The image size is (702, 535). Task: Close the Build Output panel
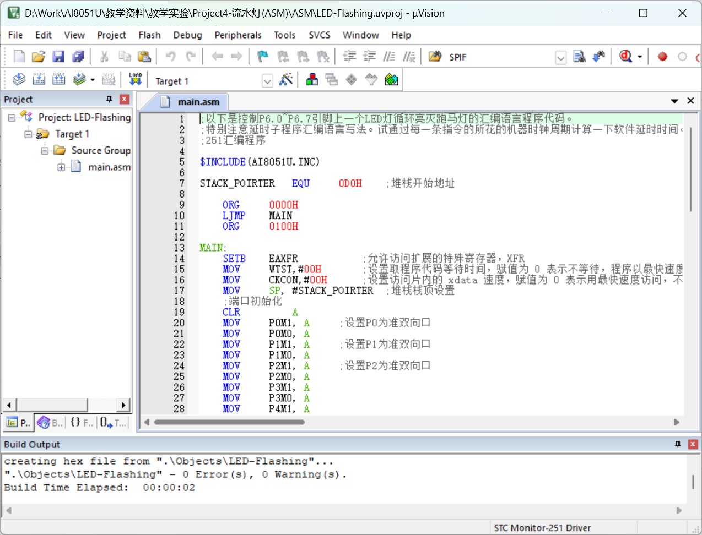coord(693,444)
